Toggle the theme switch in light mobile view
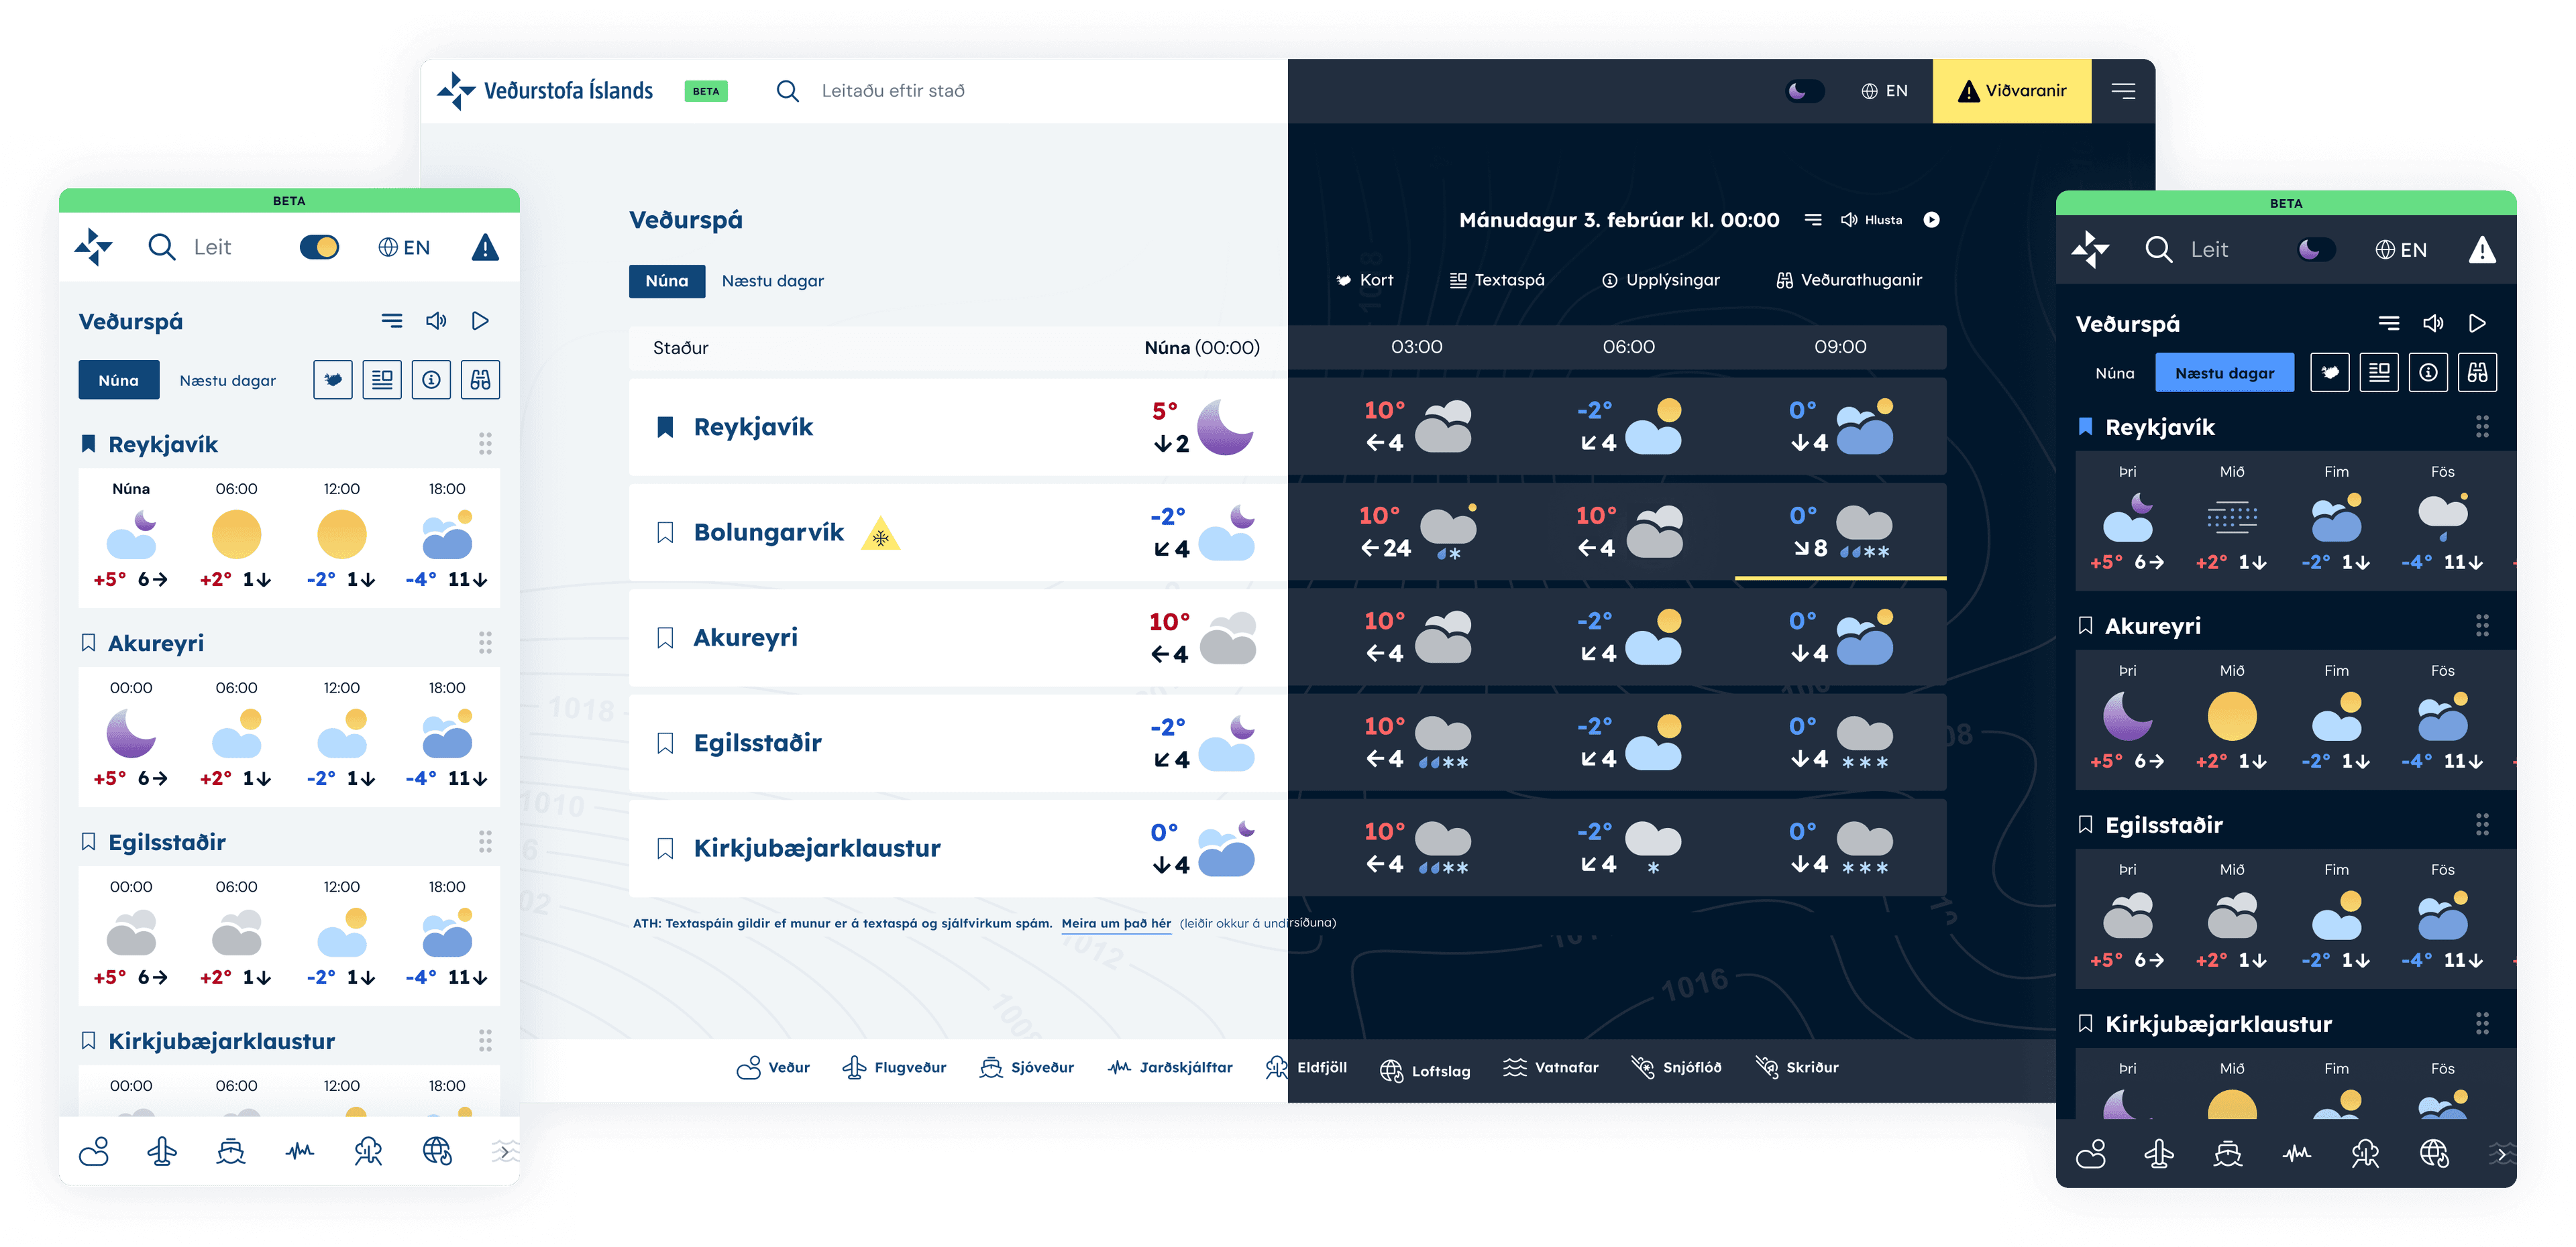This screenshot has width=2576, height=1247. pyautogui.click(x=320, y=247)
